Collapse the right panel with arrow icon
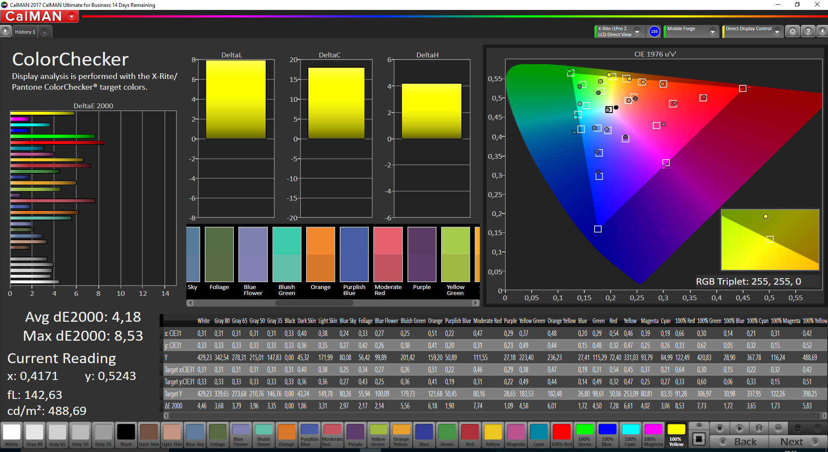 coord(822,31)
